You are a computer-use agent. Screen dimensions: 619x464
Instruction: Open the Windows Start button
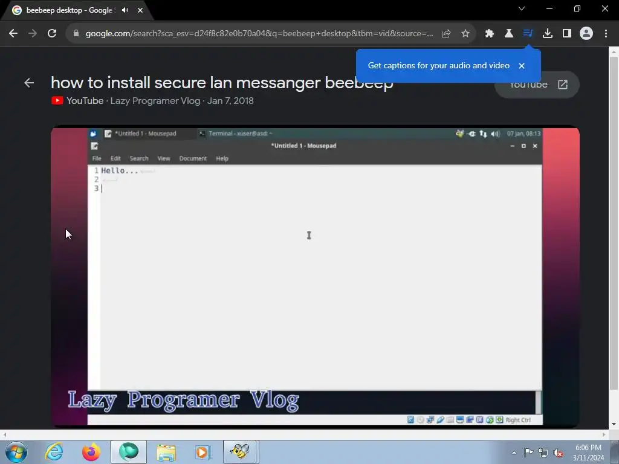tap(16, 452)
